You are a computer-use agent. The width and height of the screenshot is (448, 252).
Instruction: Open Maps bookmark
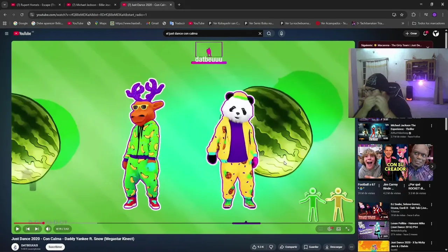pyautogui.click(x=100, y=23)
